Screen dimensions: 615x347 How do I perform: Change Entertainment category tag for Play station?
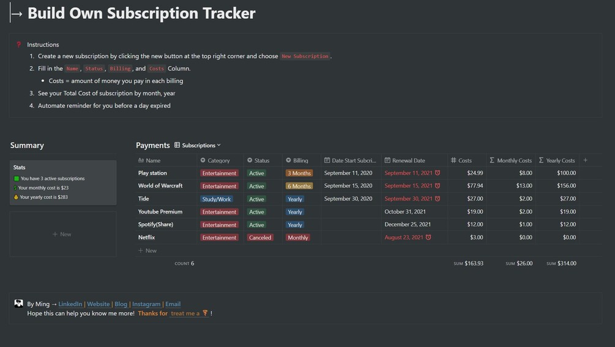click(x=219, y=173)
